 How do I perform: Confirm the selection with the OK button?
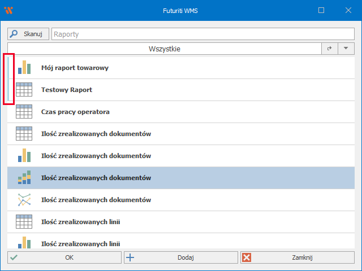(64, 257)
